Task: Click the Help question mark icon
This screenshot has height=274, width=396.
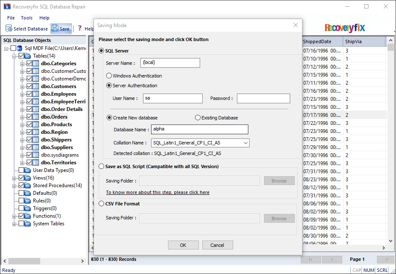Action: click(x=80, y=28)
